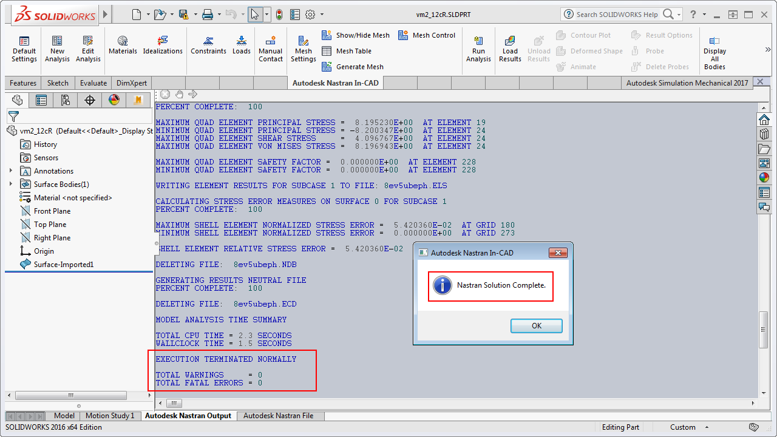Expand the Select tool dropdown arrow
The image size is (777, 437).
click(267, 14)
